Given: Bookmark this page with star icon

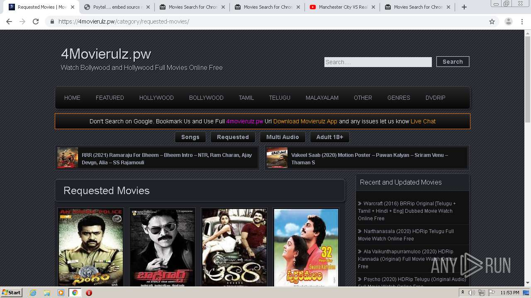Looking at the screenshot, I should (x=492, y=22).
